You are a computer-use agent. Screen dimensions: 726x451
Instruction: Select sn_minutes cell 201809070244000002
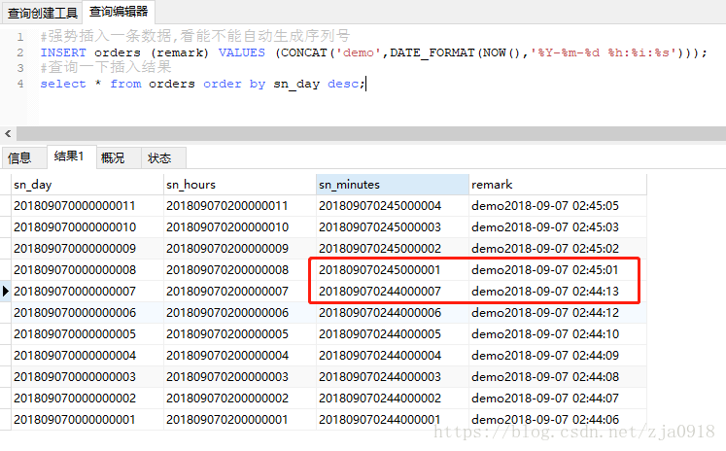393,398
